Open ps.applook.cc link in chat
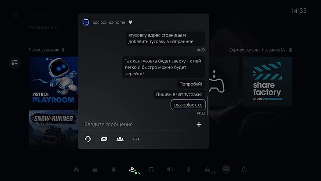The width and height of the screenshot is (321, 181). pyautogui.click(x=188, y=105)
